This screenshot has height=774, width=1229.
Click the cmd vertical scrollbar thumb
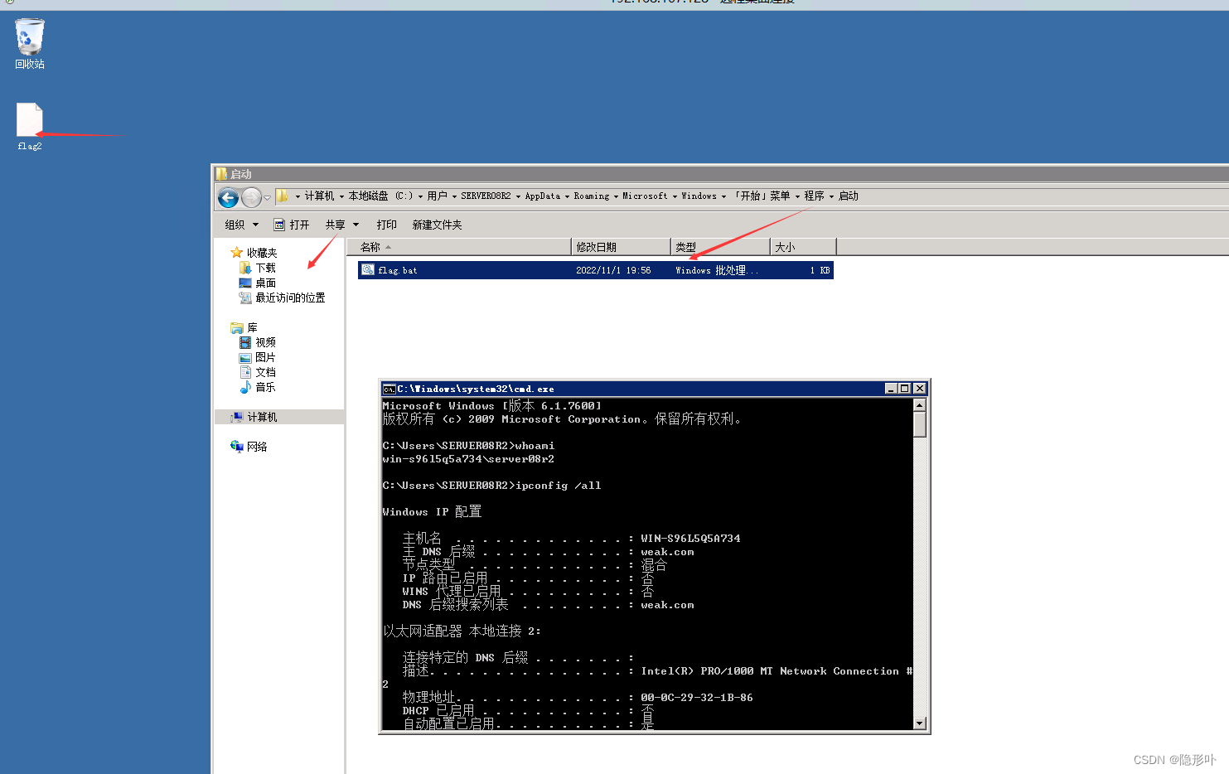tap(919, 424)
